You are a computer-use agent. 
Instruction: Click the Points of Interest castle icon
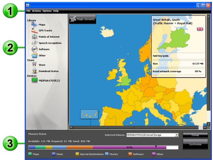pyautogui.click(x=34, y=37)
